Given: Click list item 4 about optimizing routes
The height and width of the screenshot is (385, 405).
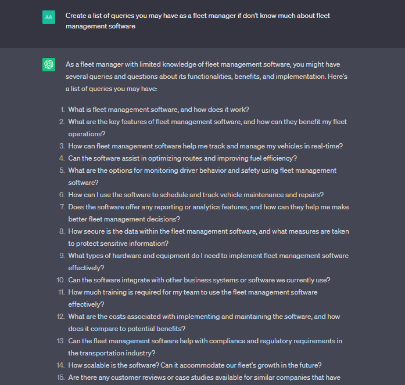Looking at the screenshot, I should click(x=182, y=158).
